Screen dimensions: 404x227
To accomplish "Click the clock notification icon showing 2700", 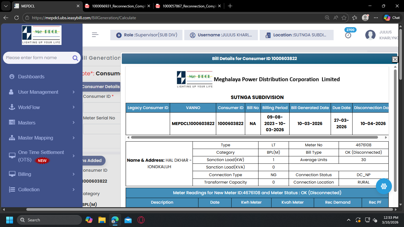I will pos(348,35).
